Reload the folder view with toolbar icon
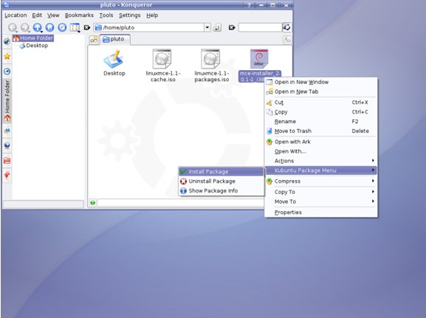The height and width of the screenshot is (318, 426). point(62,27)
